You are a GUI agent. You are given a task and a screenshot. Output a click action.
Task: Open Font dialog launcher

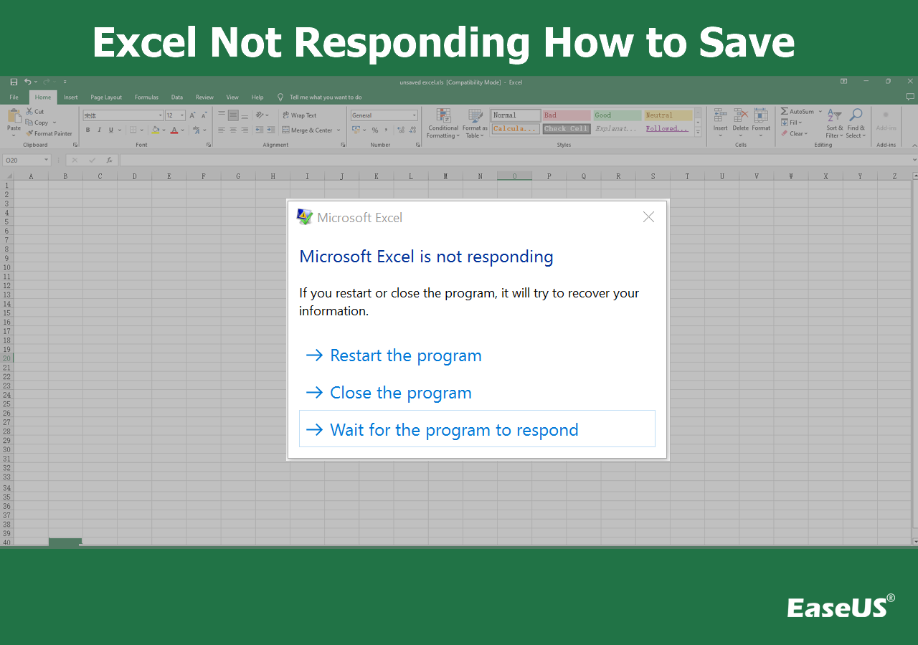(209, 145)
